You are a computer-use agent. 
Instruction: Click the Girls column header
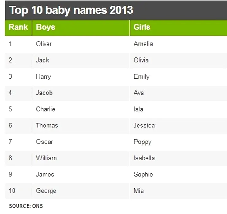pyautogui.click(x=142, y=27)
